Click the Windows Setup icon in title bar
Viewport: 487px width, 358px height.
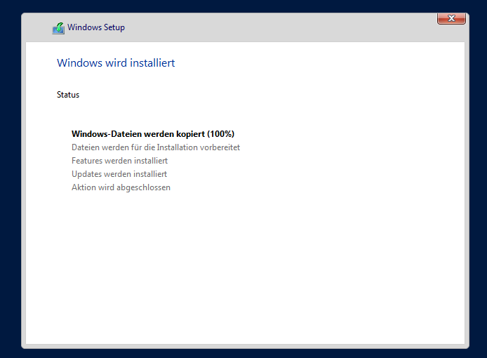(58, 28)
